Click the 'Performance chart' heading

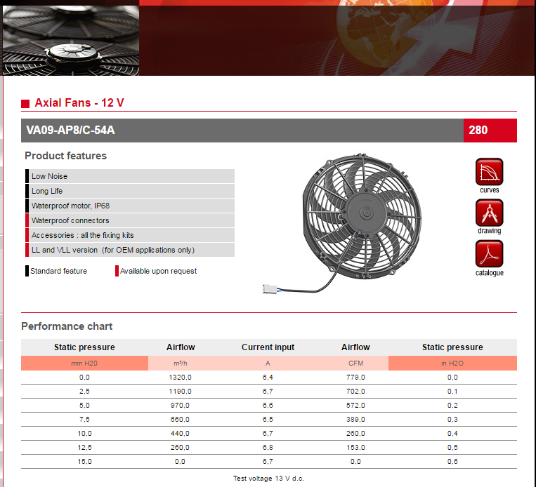[67, 326]
